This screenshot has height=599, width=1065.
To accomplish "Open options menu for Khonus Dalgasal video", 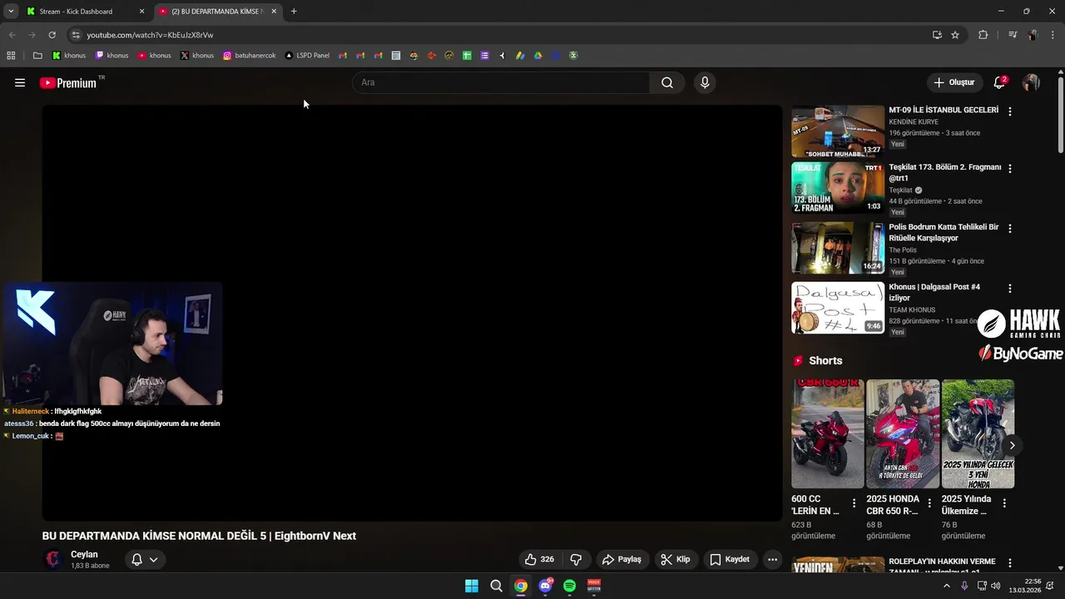I will pyautogui.click(x=1010, y=288).
